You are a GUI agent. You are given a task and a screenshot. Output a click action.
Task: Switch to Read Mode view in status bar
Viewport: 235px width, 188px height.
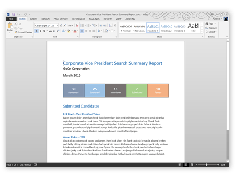(180, 164)
